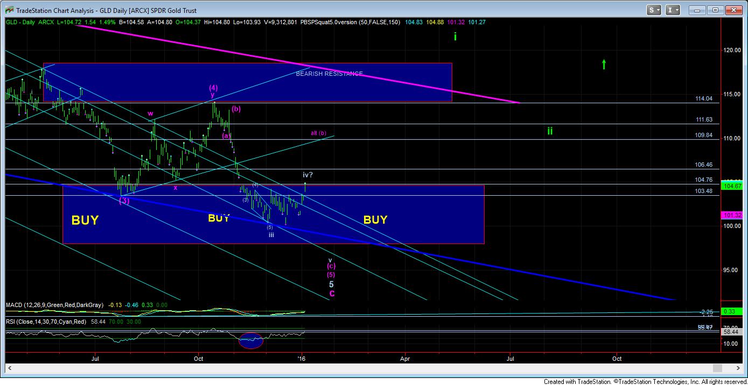Minimize the chart analysis window

point(696,10)
